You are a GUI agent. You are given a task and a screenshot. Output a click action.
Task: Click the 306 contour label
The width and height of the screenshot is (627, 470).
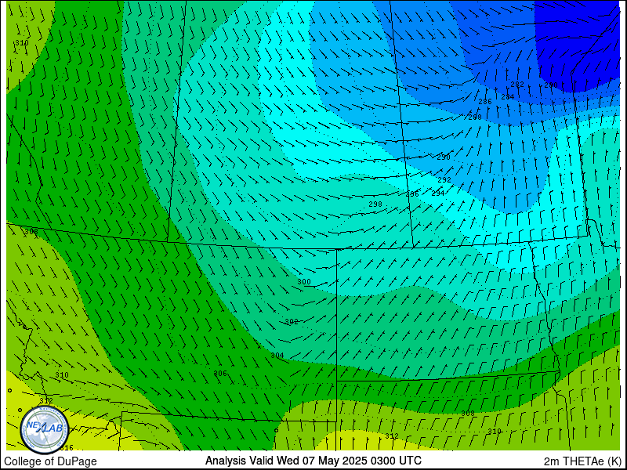coord(220,374)
